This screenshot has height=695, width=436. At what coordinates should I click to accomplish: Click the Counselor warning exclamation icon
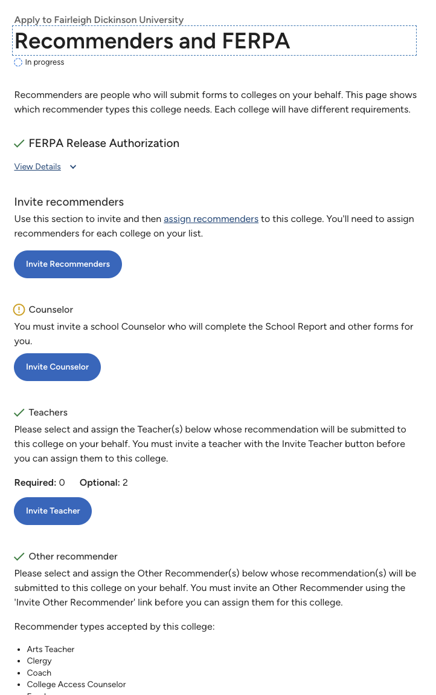[x=19, y=309]
